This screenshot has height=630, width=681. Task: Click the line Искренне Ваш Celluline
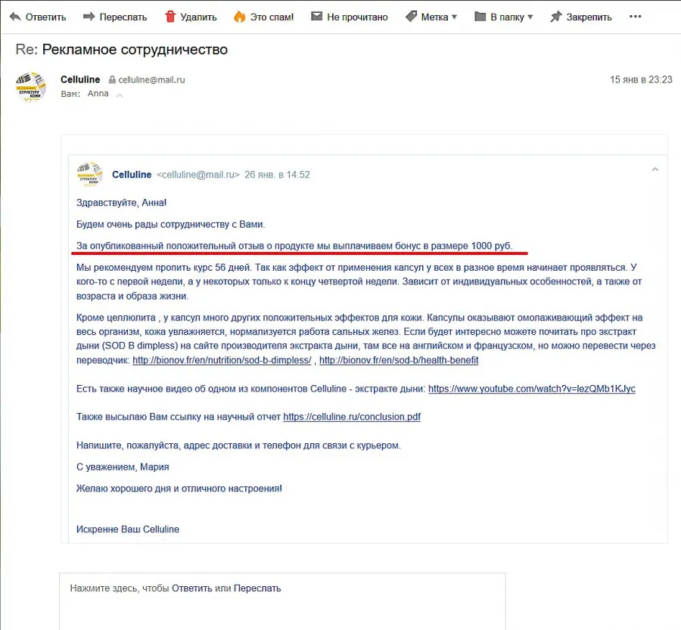[128, 529]
